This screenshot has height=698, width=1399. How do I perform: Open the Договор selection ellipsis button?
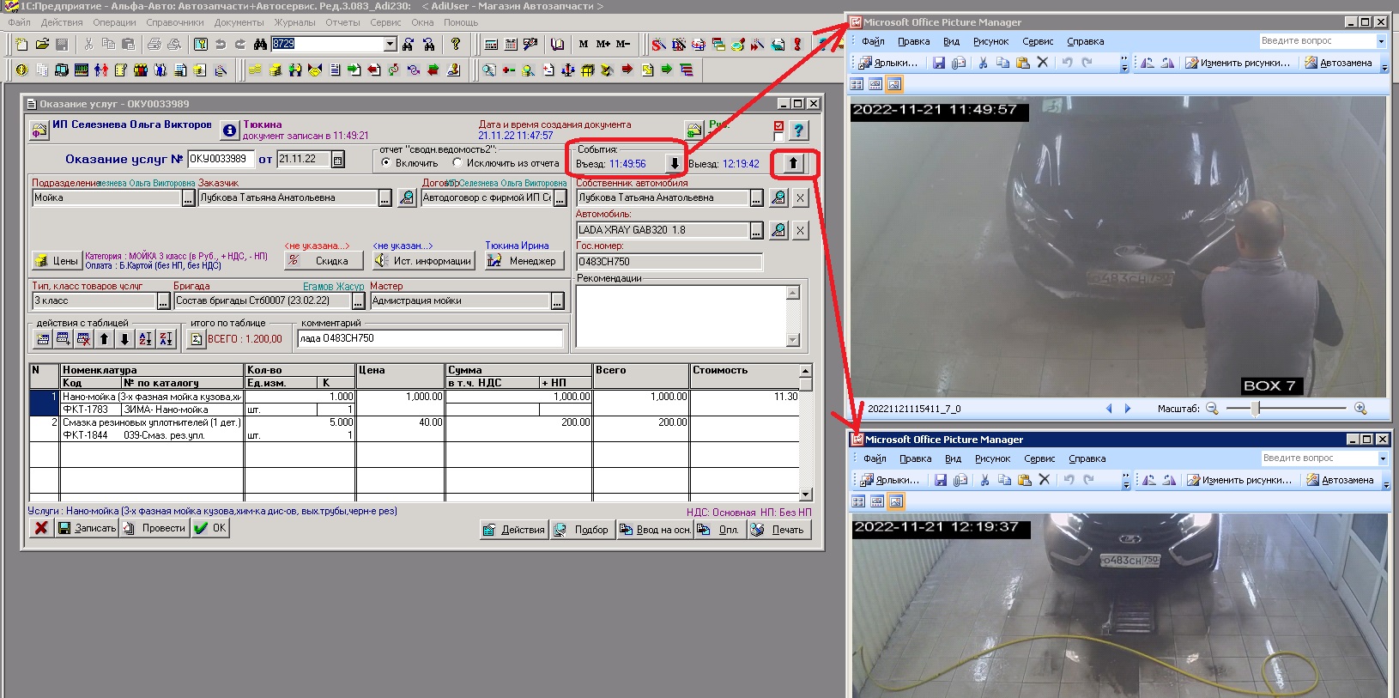pyautogui.click(x=560, y=198)
